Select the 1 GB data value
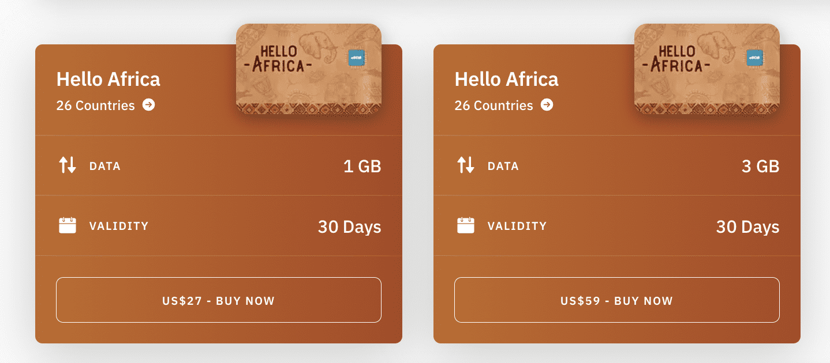This screenshot has width=830, height=363. pyautogui.click(x=362, y=167)
